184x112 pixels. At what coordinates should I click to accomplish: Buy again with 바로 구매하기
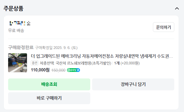click(49, 98)
